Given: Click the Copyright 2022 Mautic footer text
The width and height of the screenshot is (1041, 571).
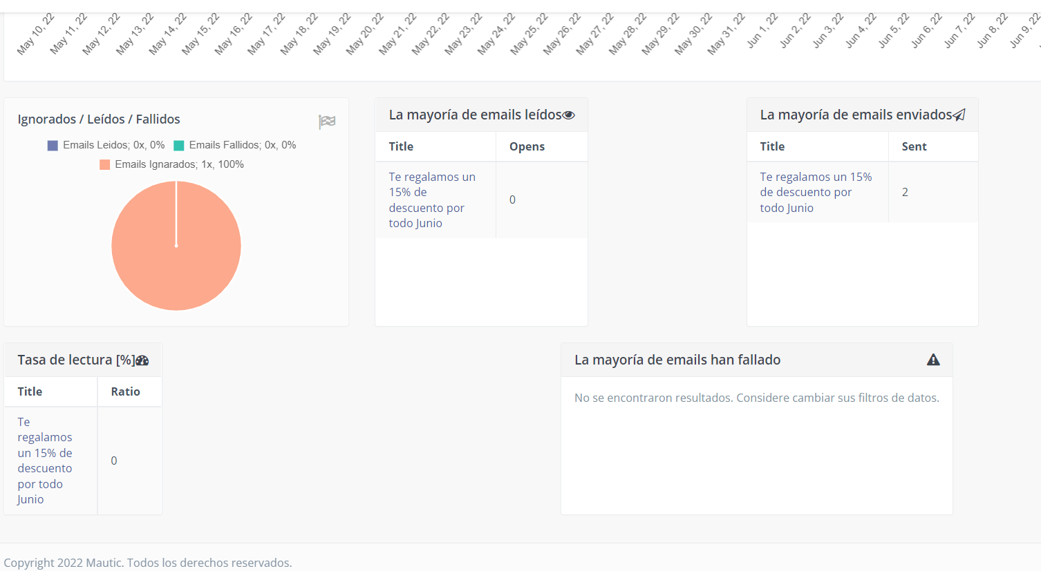Looking at the screenshot, I should [148, 563].
